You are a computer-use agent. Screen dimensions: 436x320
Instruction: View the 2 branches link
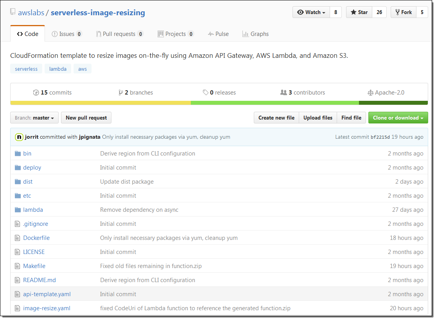click(136, 93)
